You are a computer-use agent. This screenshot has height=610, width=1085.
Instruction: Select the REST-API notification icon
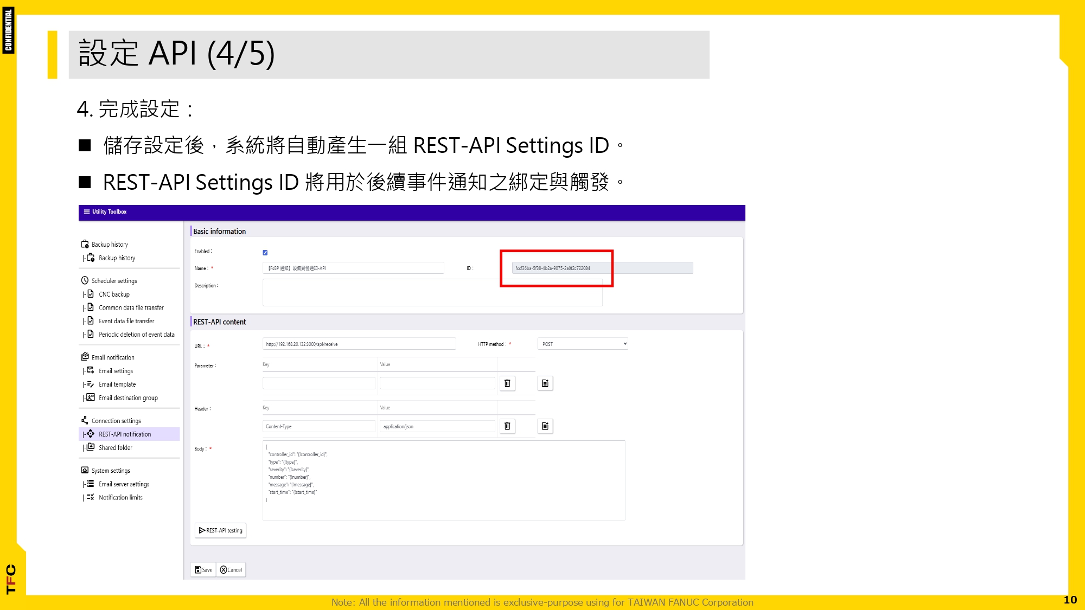pos(91,434)
